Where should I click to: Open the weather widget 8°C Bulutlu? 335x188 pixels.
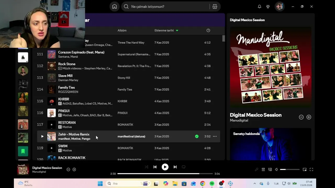point(25,183)
